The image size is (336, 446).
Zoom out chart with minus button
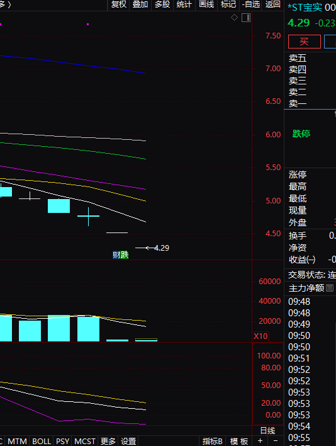coord(275,441)
